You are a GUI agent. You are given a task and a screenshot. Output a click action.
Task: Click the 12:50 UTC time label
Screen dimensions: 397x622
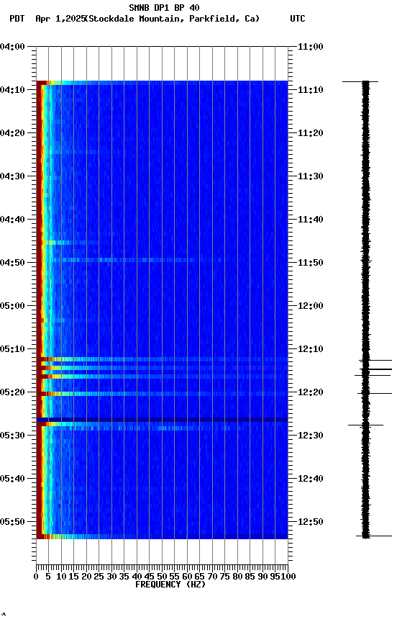pos(311,522)
